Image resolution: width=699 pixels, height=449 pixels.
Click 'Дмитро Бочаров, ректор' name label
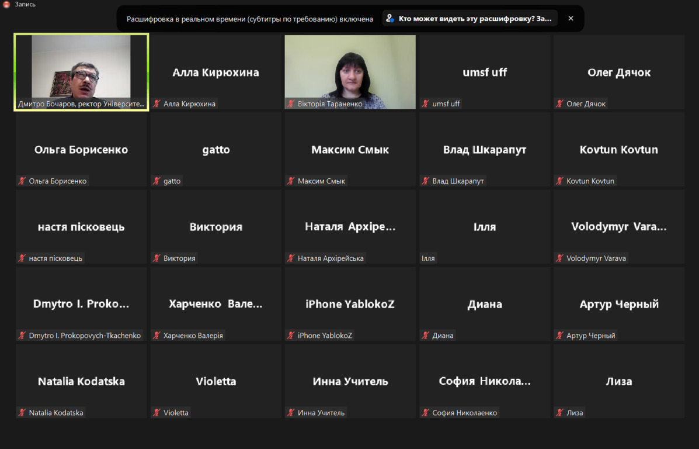(x=81, y=103)
